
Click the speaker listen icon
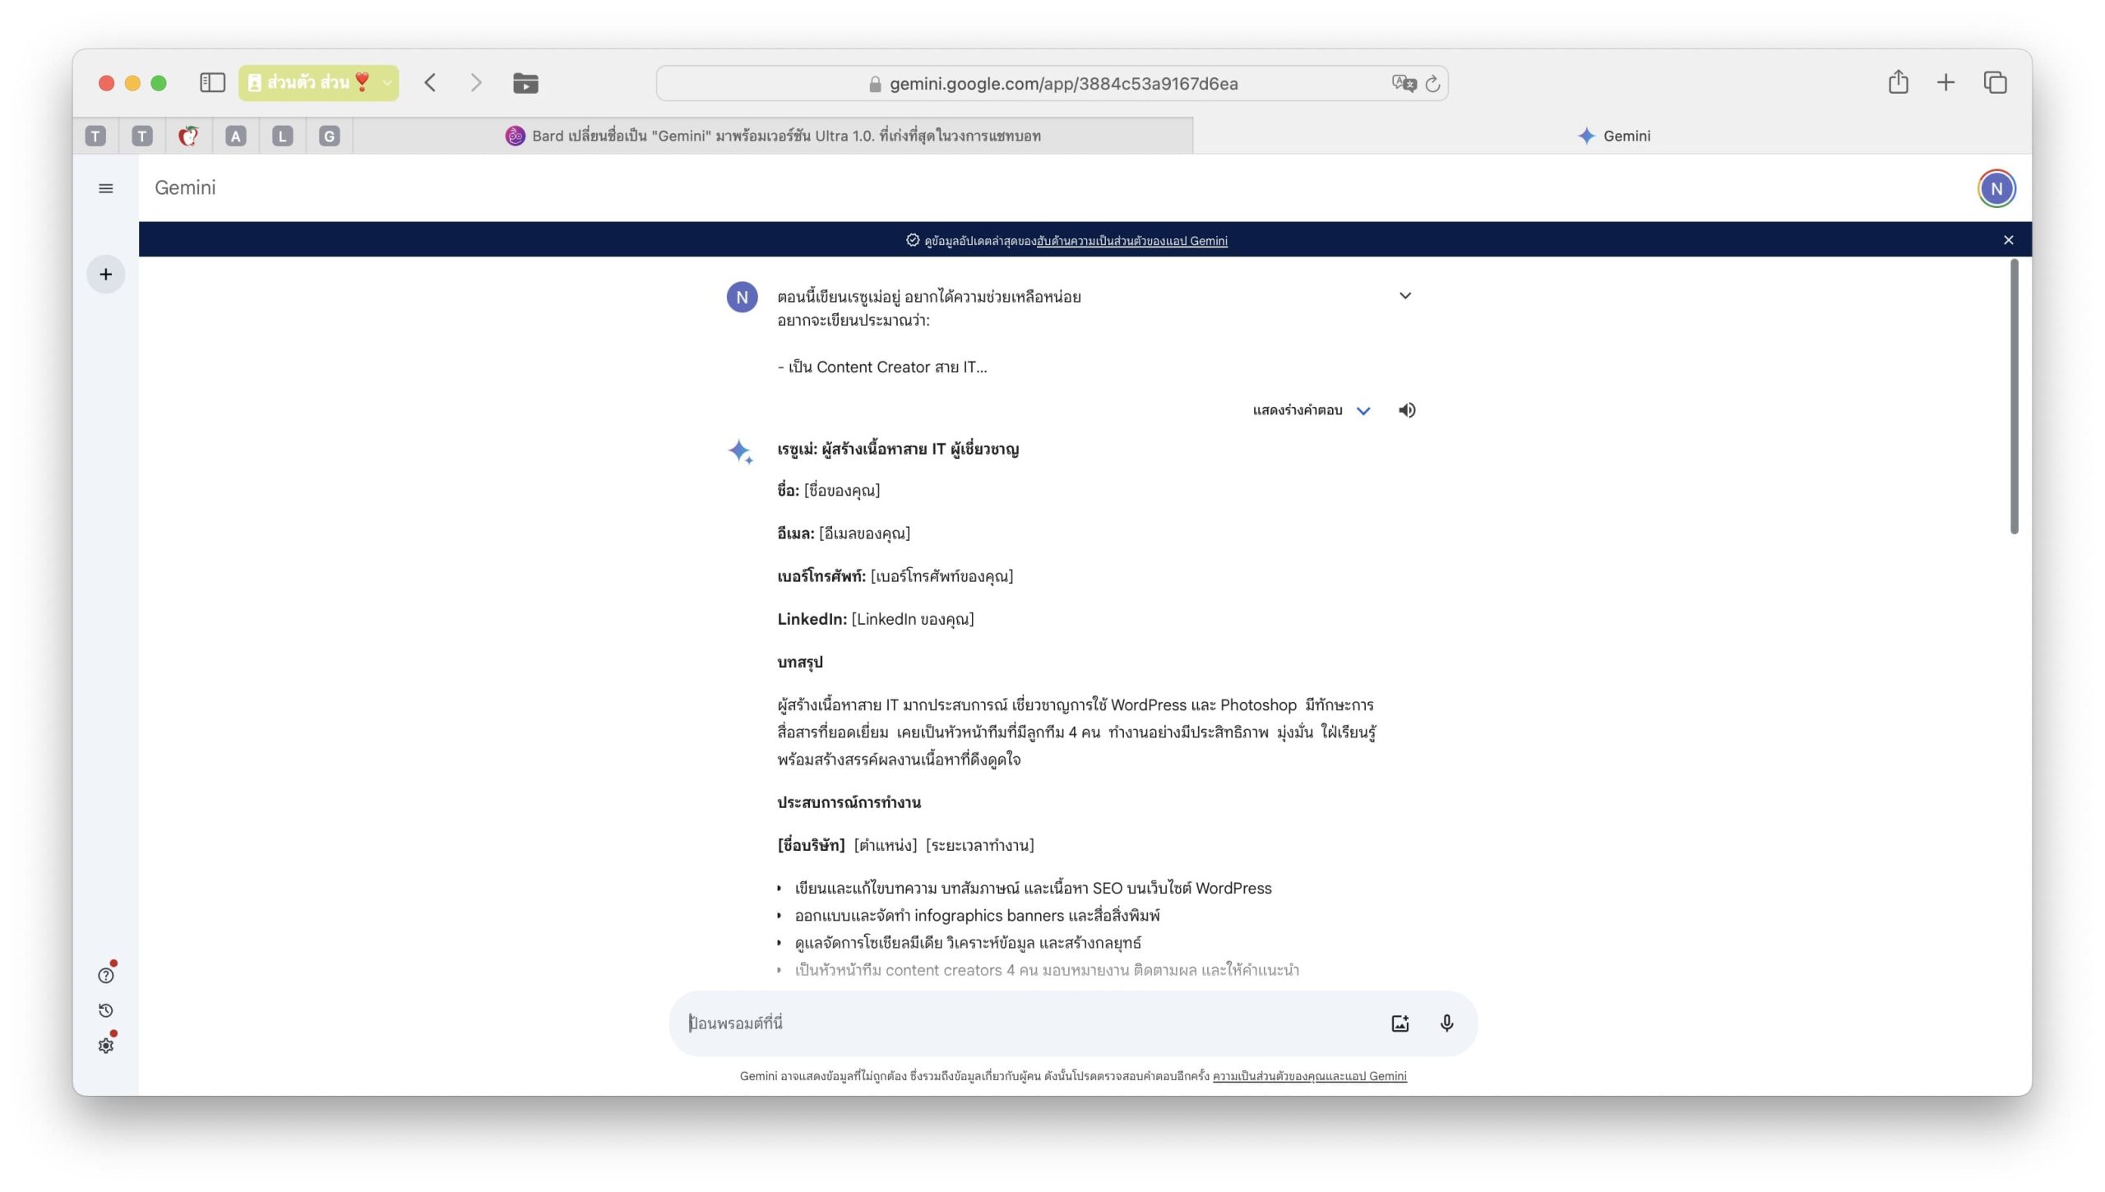[x=1407, y=410]
